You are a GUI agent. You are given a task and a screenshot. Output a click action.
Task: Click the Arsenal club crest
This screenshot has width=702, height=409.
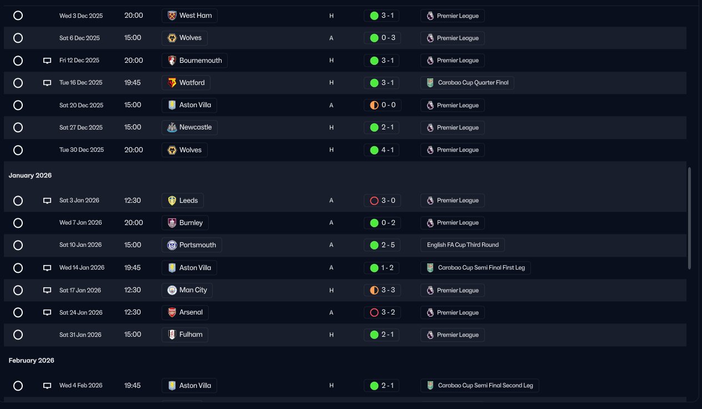[172, 312]
